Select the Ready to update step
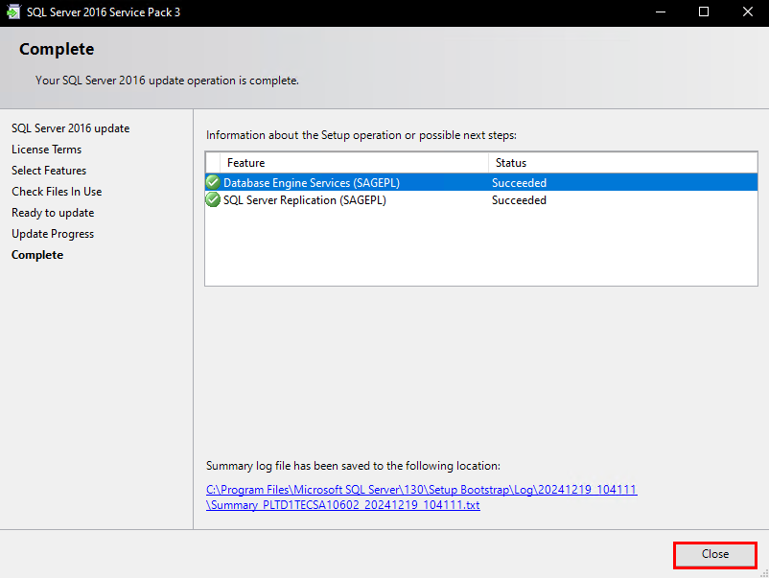Screen dimensions: 769x578 point(53,213)
